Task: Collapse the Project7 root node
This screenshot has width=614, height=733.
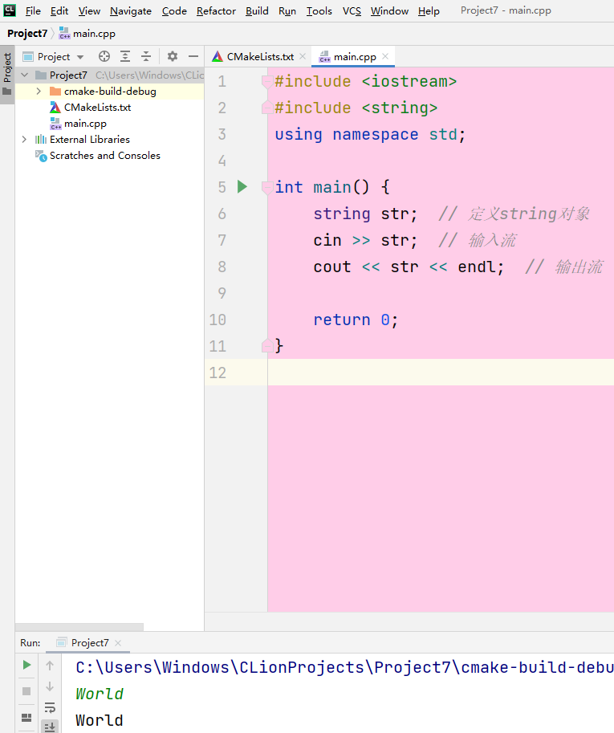Action: click(25, 75)
